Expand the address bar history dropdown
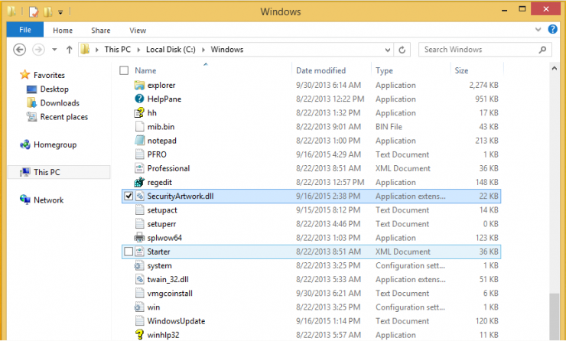 (388, 50)
